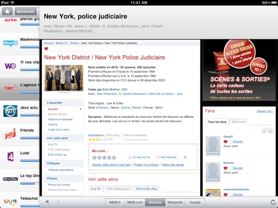
Task: Open the Cirque Alexis Gruss advertisement
Action: click(239, 70)
